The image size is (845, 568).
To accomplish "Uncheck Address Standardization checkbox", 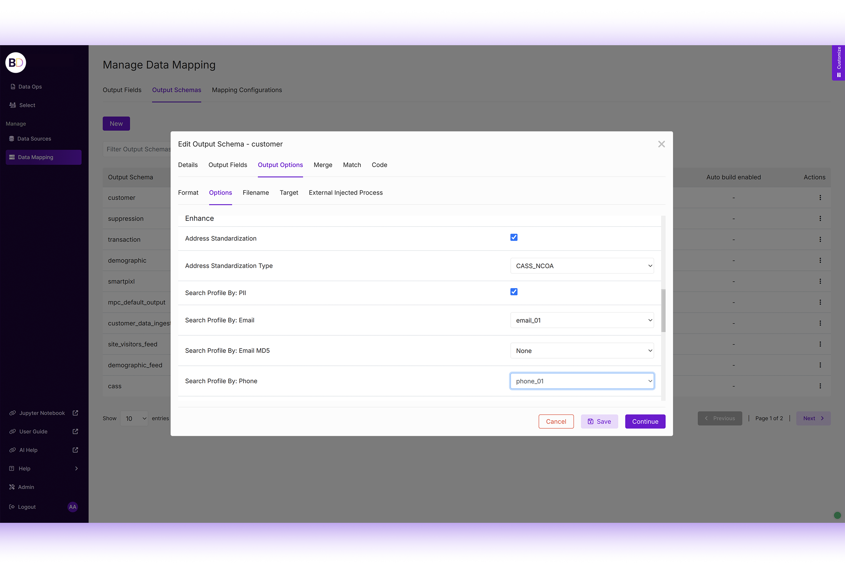I will tap(514, 238).
